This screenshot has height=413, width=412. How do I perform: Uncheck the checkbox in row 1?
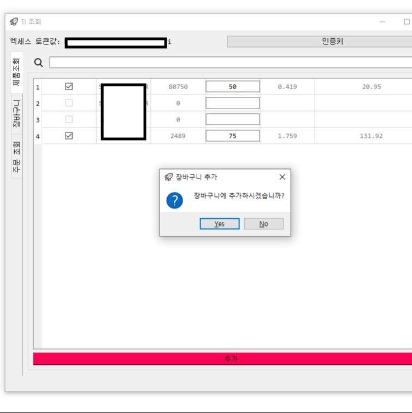[x=69, y=86]
